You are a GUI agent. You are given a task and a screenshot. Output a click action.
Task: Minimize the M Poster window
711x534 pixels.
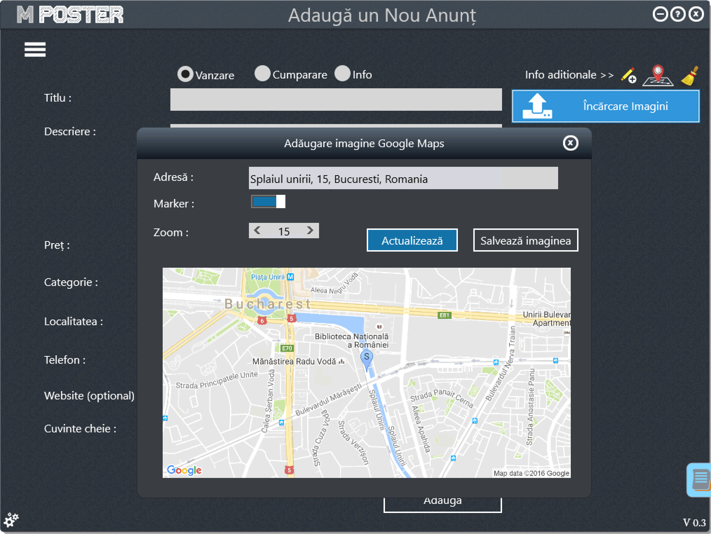click(x=660, y=14)
